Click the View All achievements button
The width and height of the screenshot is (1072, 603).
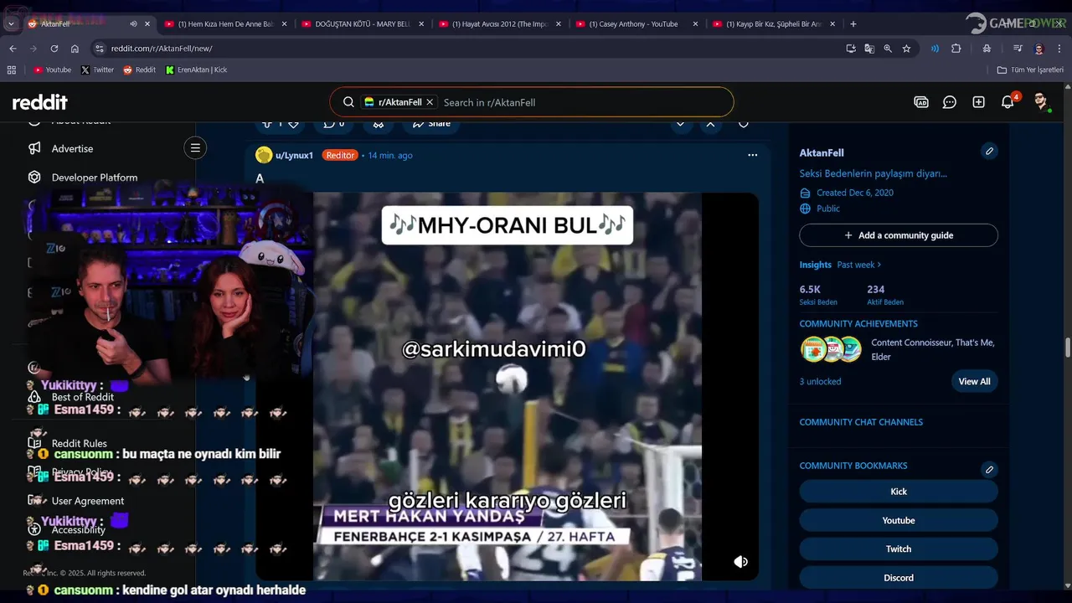[974, 381]
